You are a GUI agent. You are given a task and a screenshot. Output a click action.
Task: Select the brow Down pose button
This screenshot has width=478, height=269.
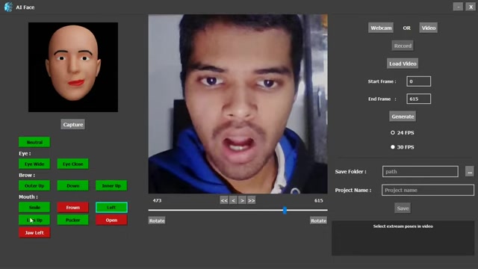[x=73, y=185]
